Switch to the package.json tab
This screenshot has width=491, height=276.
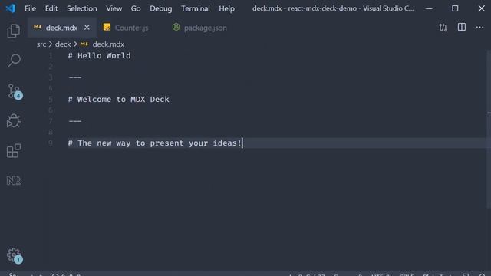(205, 28)
